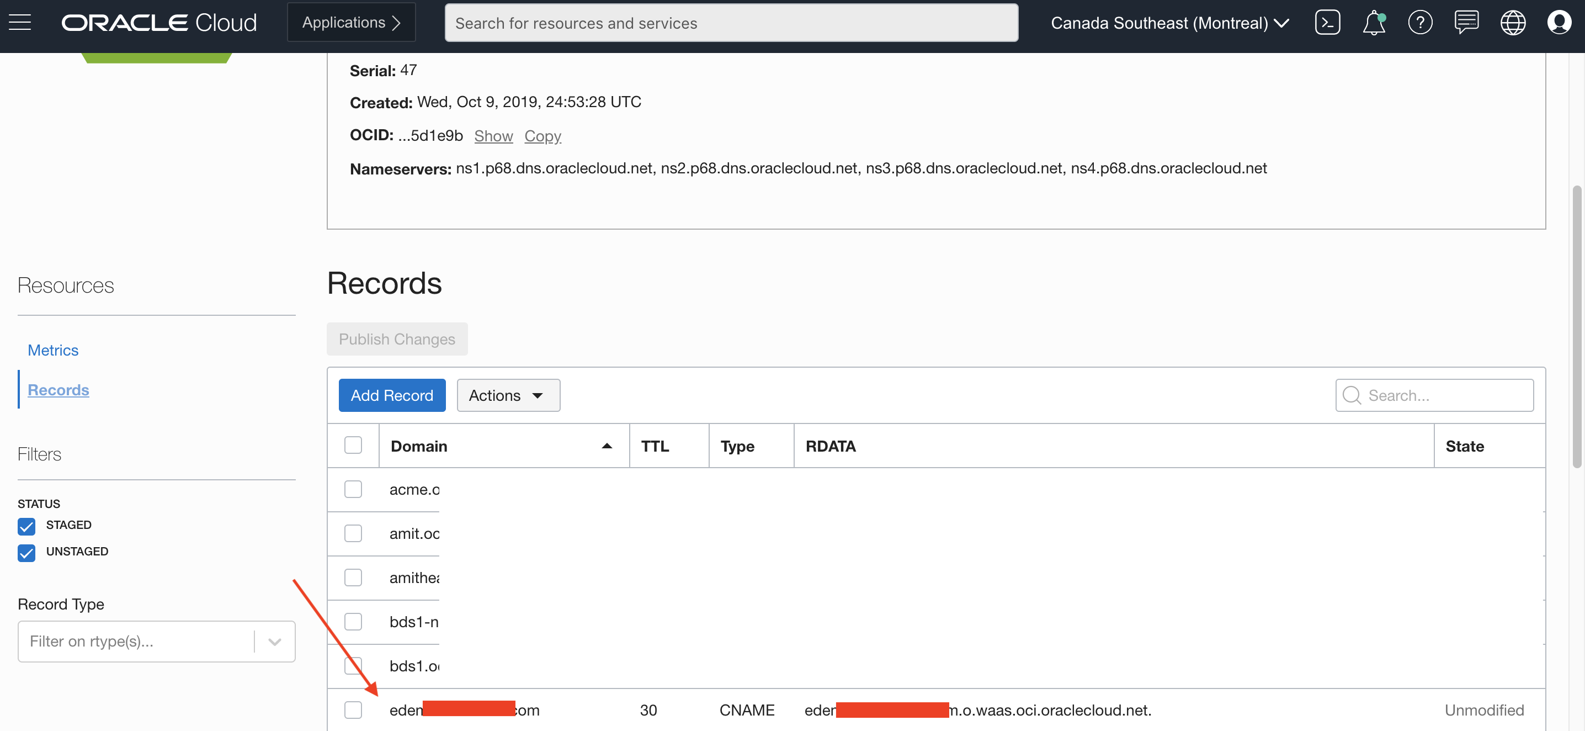Open the chat support icon
The height and width of the screenshot is (731, 1585).
1466,23
